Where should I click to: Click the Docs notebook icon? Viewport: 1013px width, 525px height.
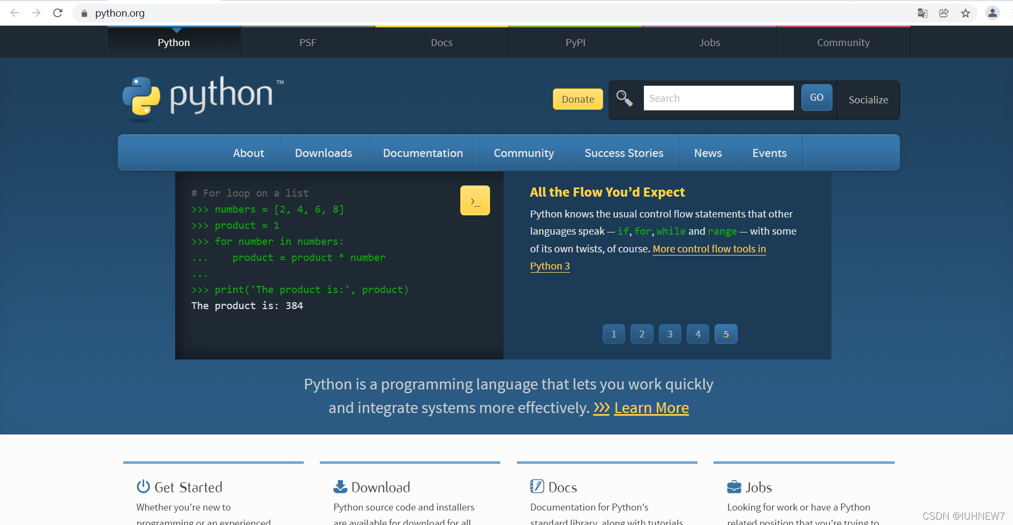pyautogui.click(x=537, y=485)
